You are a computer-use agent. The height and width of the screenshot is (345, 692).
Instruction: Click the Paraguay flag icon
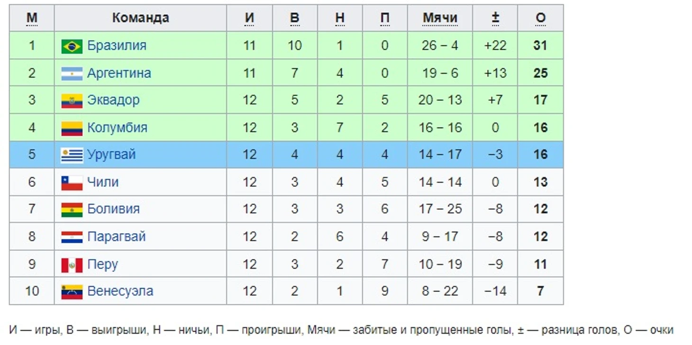tap(72, 237)
